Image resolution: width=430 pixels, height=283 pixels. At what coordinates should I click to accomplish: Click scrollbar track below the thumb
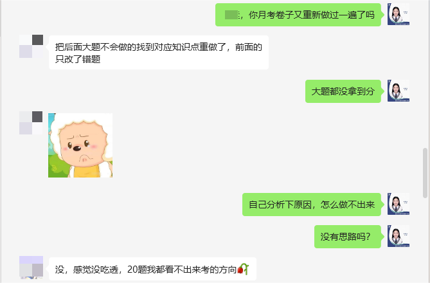point(425,240)
